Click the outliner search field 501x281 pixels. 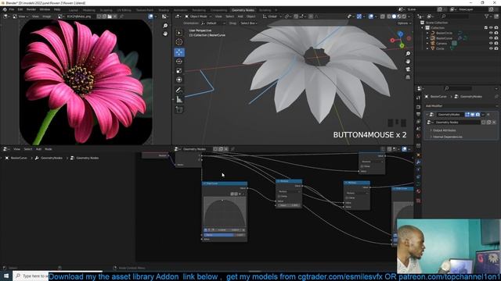(x=456, y=16)
